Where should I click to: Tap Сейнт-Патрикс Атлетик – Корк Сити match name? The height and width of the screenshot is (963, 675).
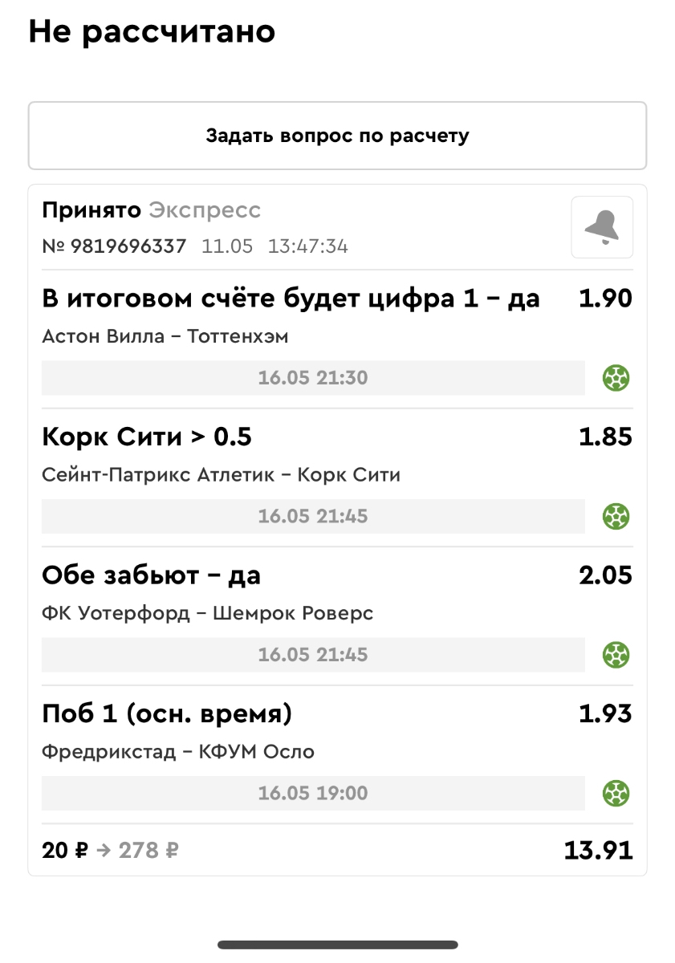tap(221, 475)
